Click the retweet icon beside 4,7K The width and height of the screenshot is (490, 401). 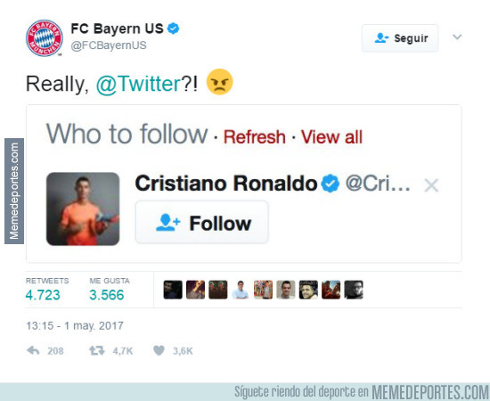(x=97, y=351)
